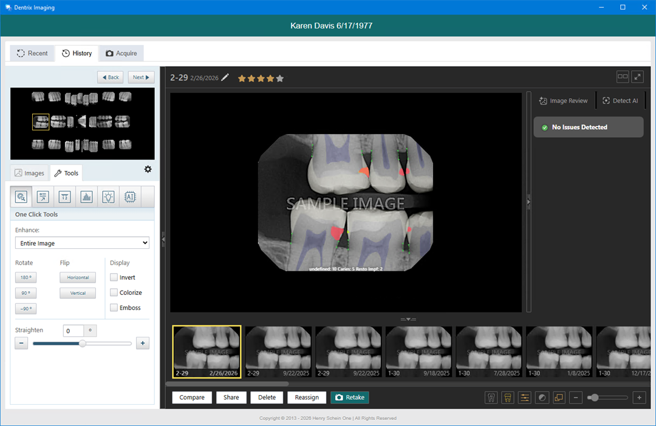This screenshot has height=426, width=656.
Task: Switch to the Images tab
Action: [29, 173]
